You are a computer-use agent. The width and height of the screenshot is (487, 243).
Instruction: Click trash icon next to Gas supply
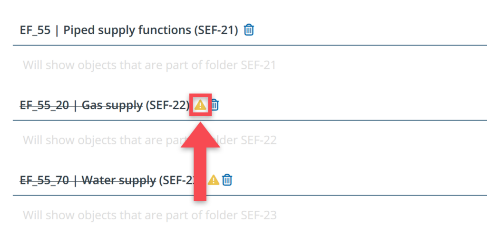point(215,105)
